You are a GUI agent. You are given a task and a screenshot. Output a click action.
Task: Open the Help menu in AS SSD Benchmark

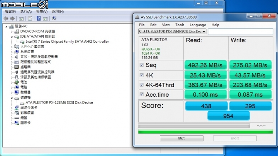point(215,25)
